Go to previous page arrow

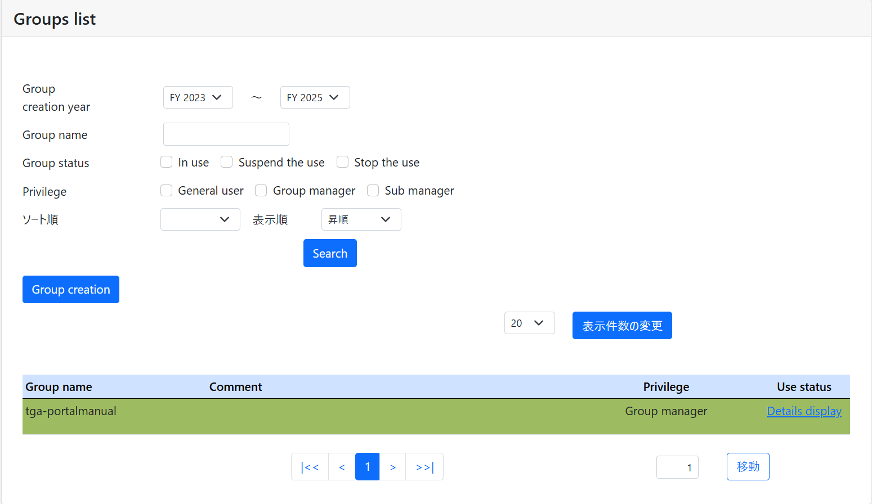click(x=342, y=467)
